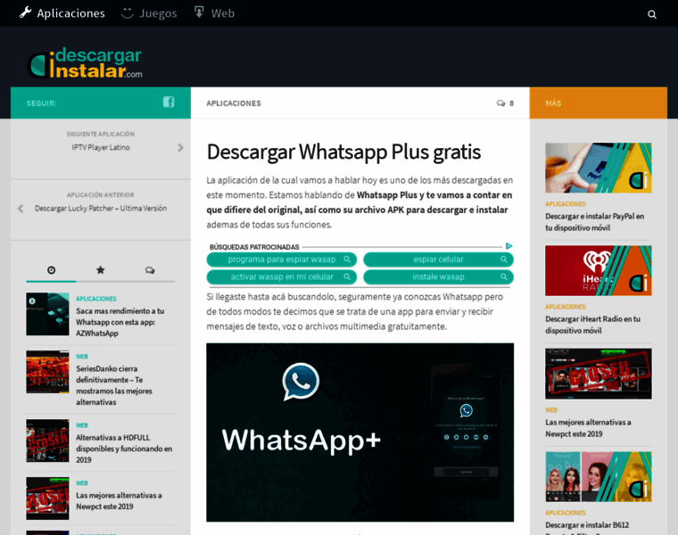Click the download icon beside Web
The height and width of the screenshot is (535, 678).
coord(199,12)
